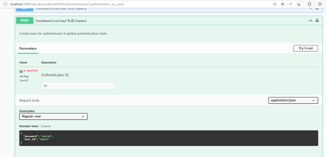326x157 pixels.
Task: Open the Regular user examples dropdown
Action: 53,116
